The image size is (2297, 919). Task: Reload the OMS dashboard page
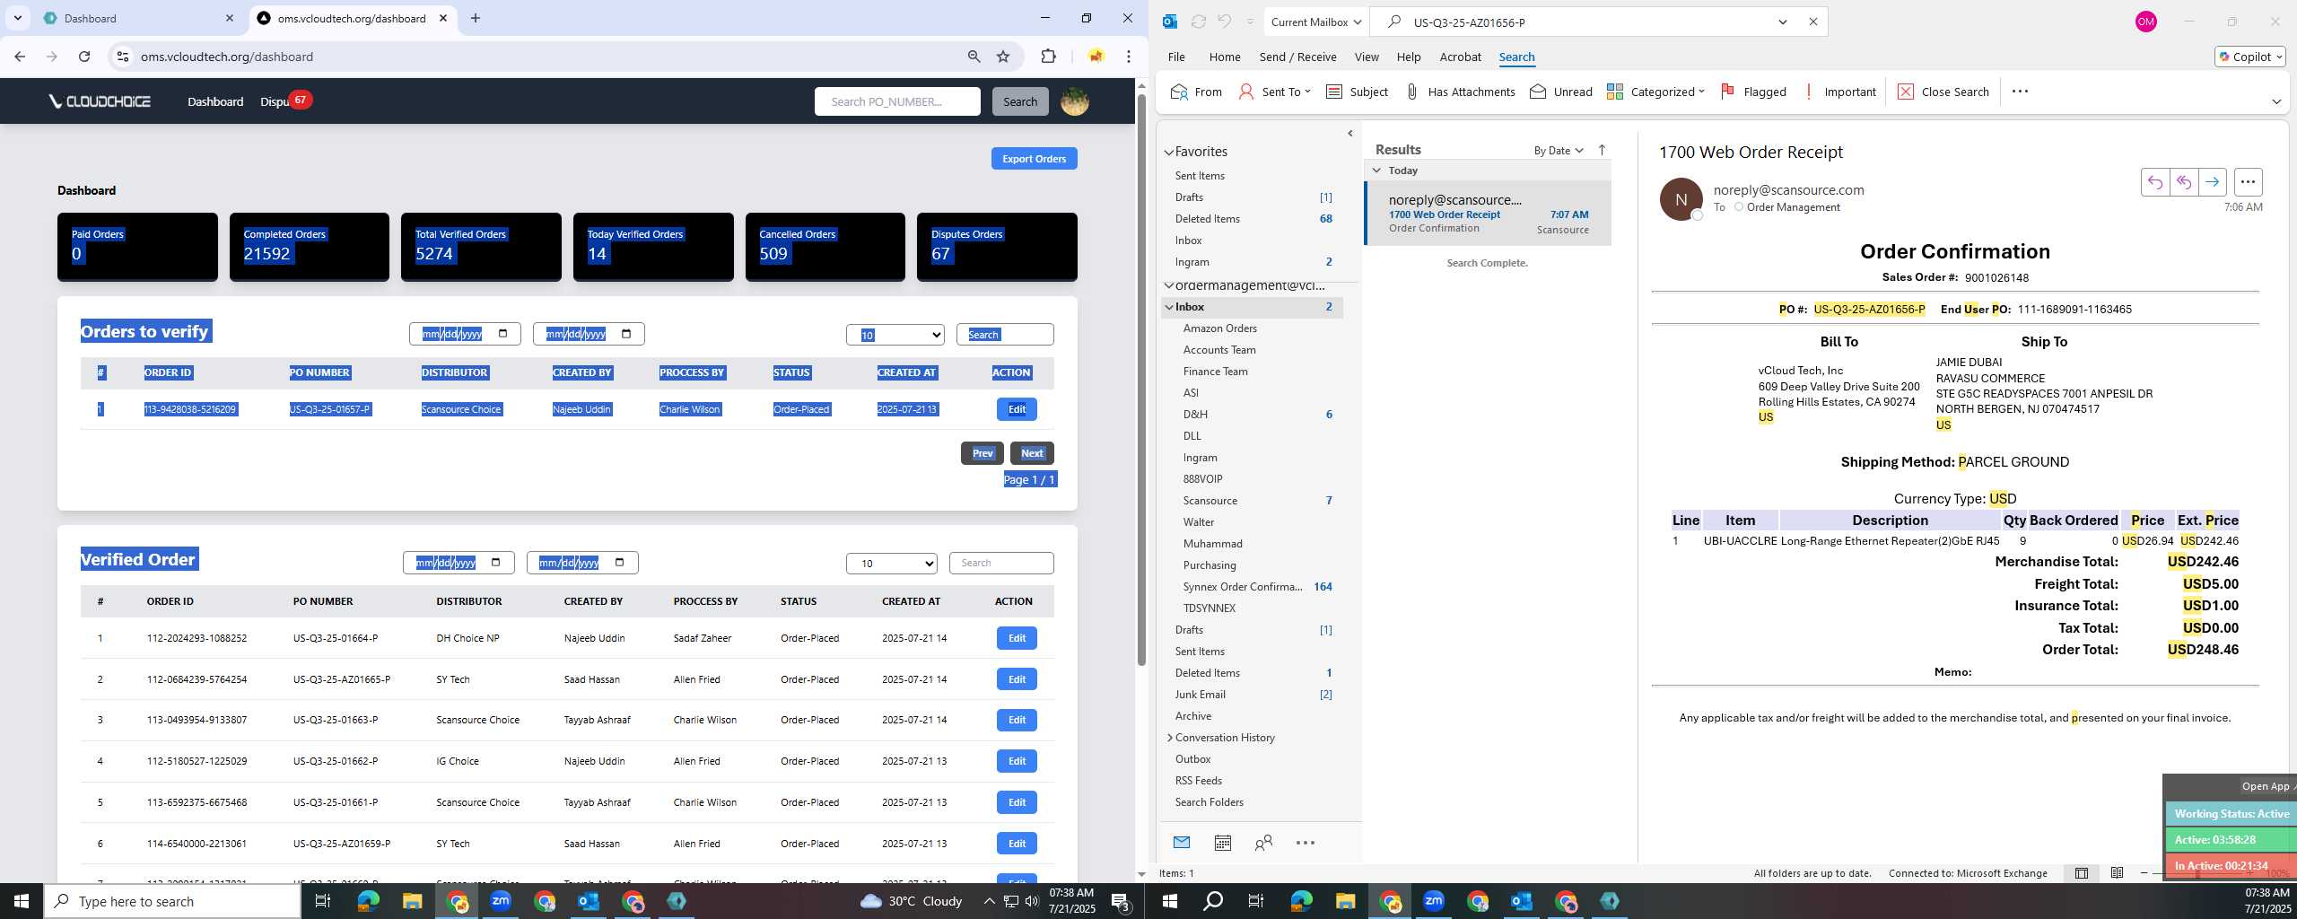click(x=84, y=57)
